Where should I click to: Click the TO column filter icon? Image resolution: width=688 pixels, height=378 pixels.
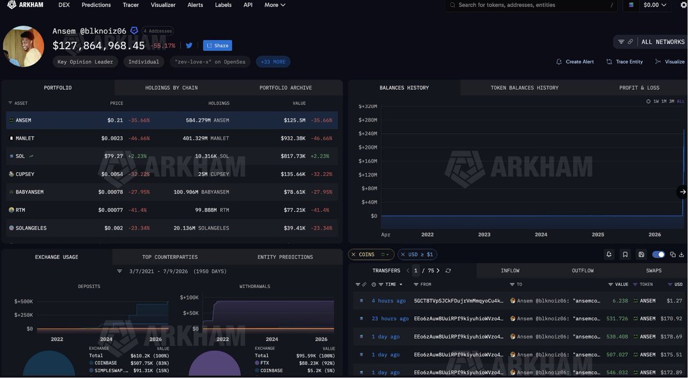pyautogui.click(x=512, y=285)
